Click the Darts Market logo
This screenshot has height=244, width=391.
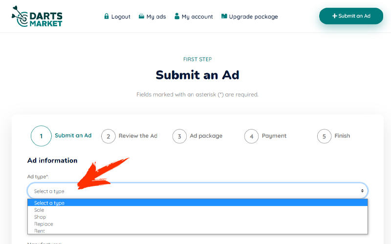[37, 17]
